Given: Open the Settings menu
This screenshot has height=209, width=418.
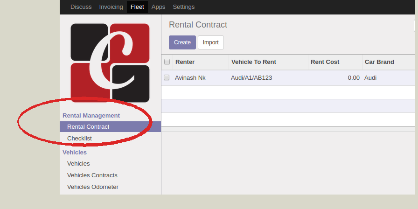Looking at the screenshot, I should click(x=184, y=7).
